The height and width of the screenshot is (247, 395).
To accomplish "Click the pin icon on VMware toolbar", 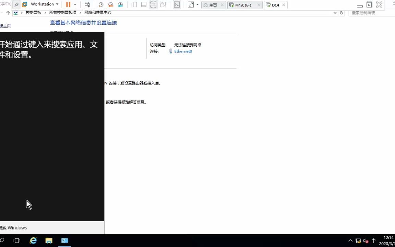I will [x=16, y=4].
